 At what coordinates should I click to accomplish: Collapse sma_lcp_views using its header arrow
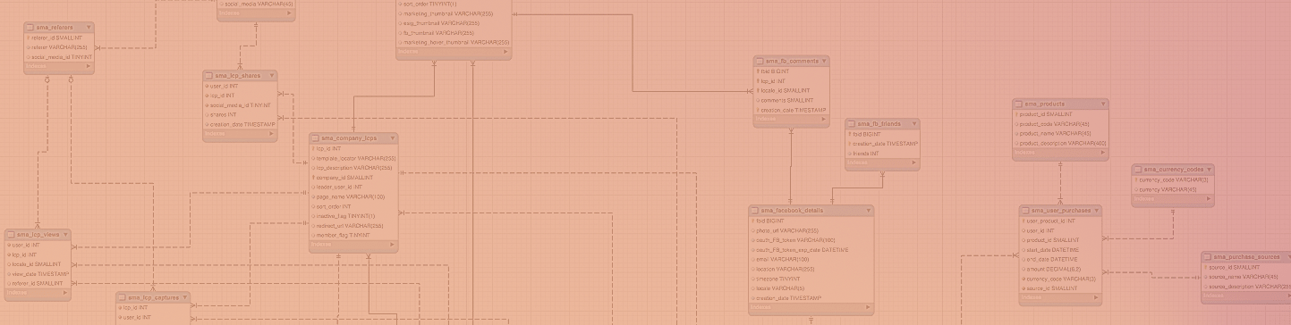point(65,235)
